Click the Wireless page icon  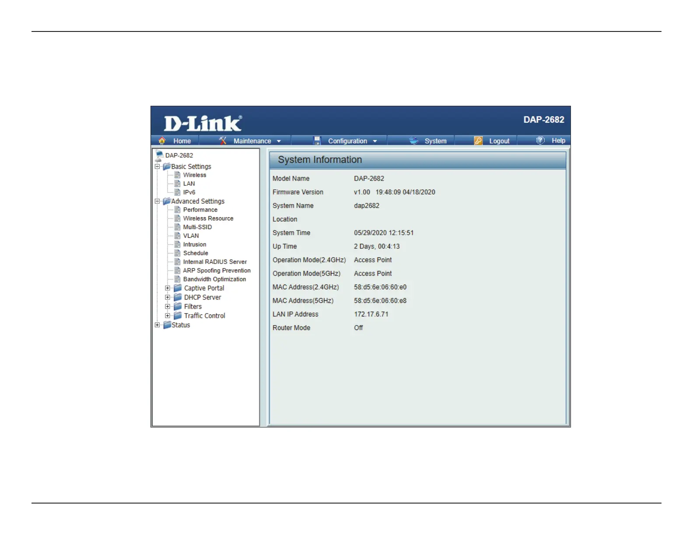pos(177,175)
